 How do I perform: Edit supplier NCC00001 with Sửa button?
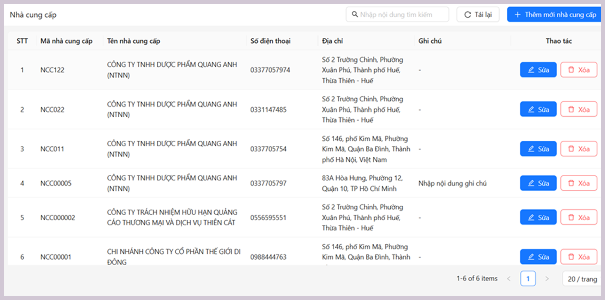(538, 257)
